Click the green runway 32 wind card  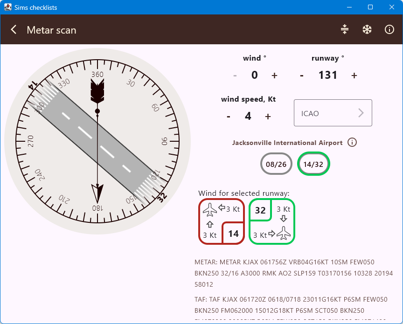[271, 221]
